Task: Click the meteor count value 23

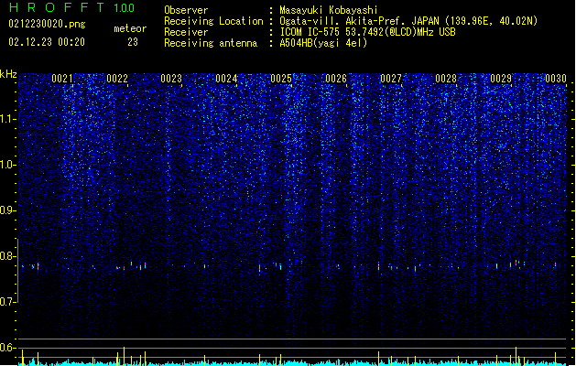Action: click(133, 42)
